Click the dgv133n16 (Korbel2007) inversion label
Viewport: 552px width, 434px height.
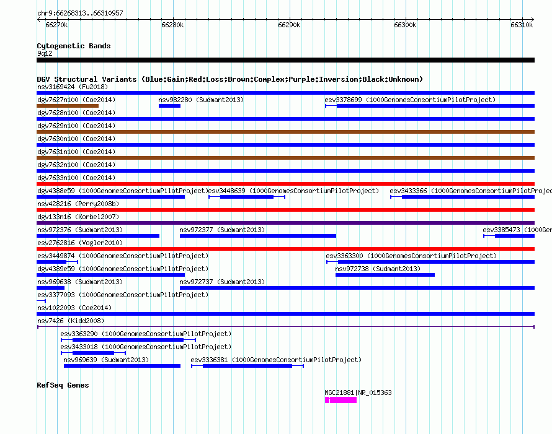(78, 217)
